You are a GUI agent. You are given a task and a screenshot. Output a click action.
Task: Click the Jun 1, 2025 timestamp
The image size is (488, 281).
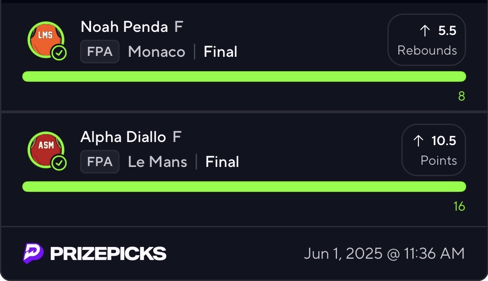384,253
